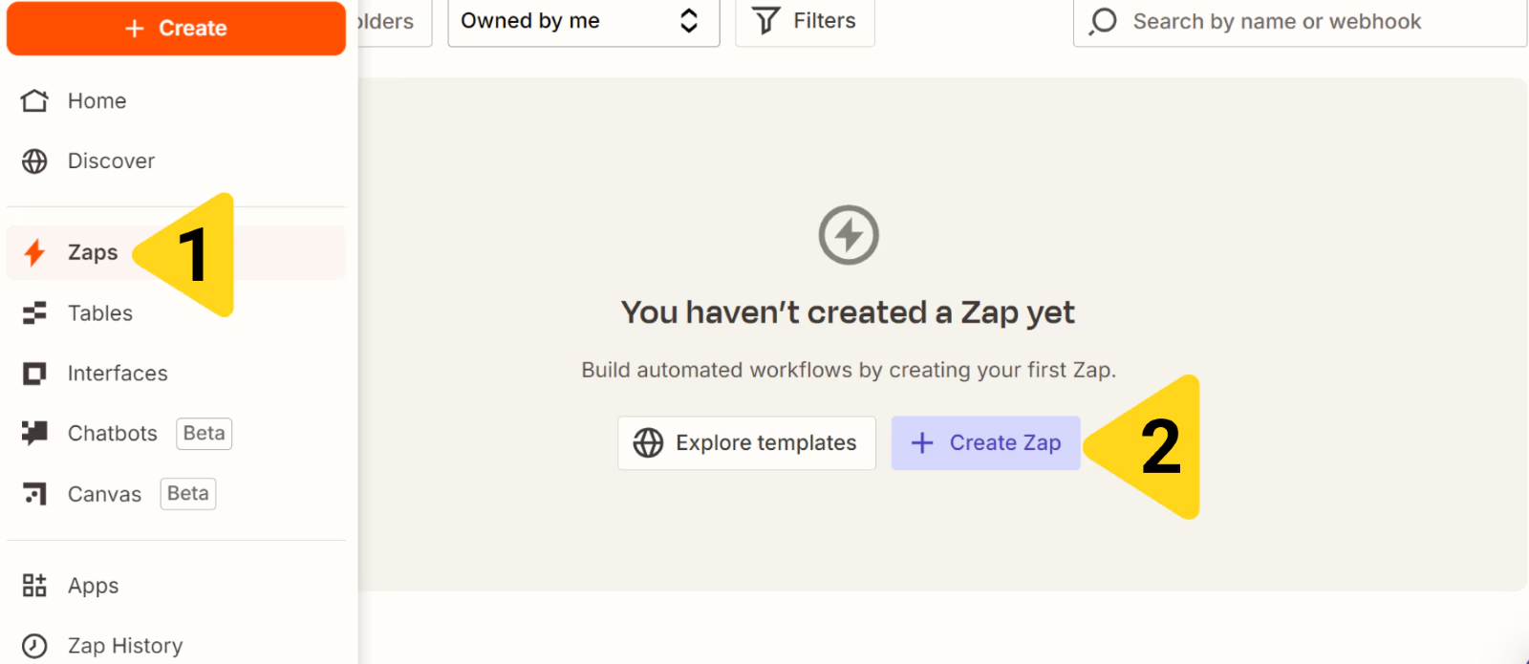Navigate to Zap History
1529x664 pixels.
point(124,645)
